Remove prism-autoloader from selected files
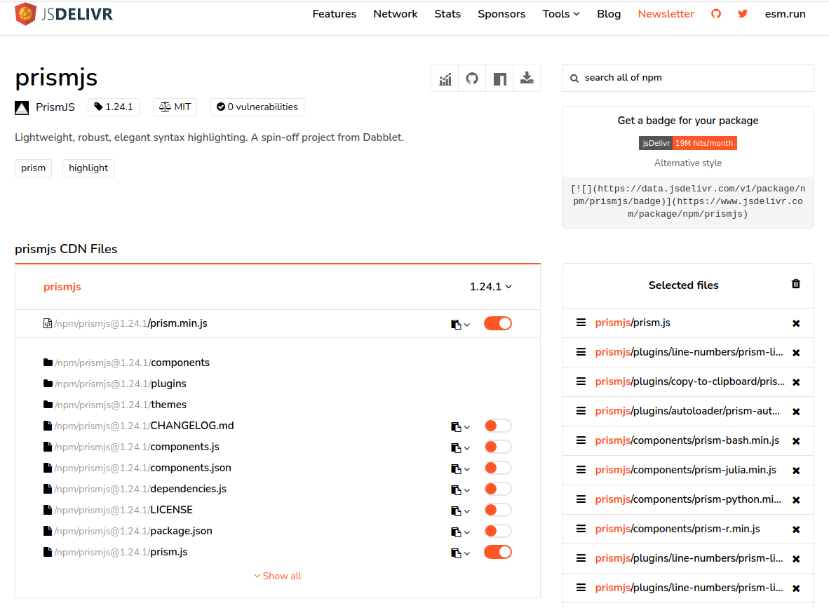 click(796, 412)
